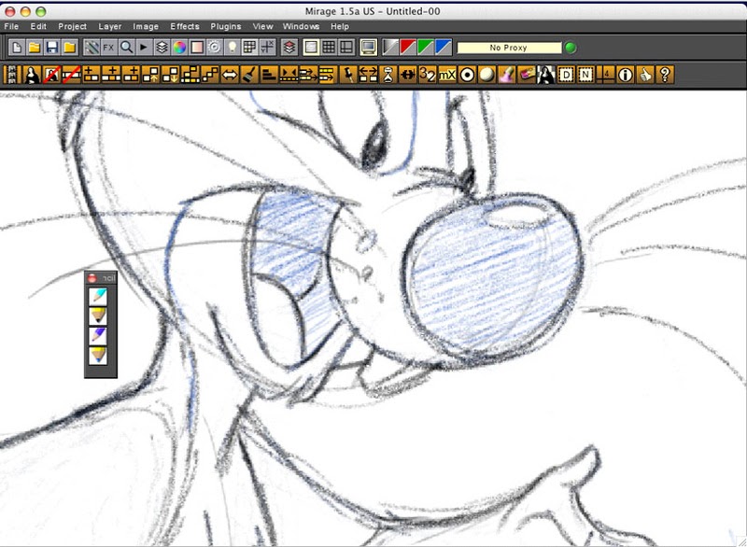
Task: Click the pink highlighter marker icon
Action: 506,75
